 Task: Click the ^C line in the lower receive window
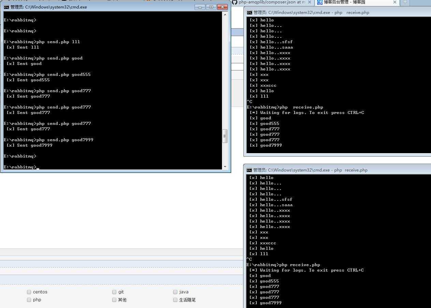[x=249, y=259]
